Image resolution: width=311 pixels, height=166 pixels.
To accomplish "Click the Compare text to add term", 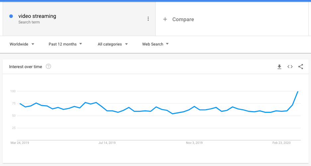I will tap(183, 20).
